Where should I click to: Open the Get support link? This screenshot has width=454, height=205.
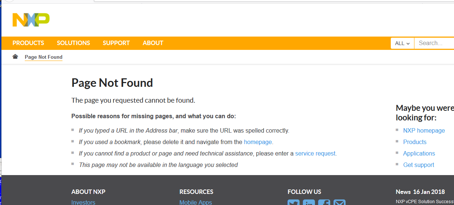pos(419,165)
